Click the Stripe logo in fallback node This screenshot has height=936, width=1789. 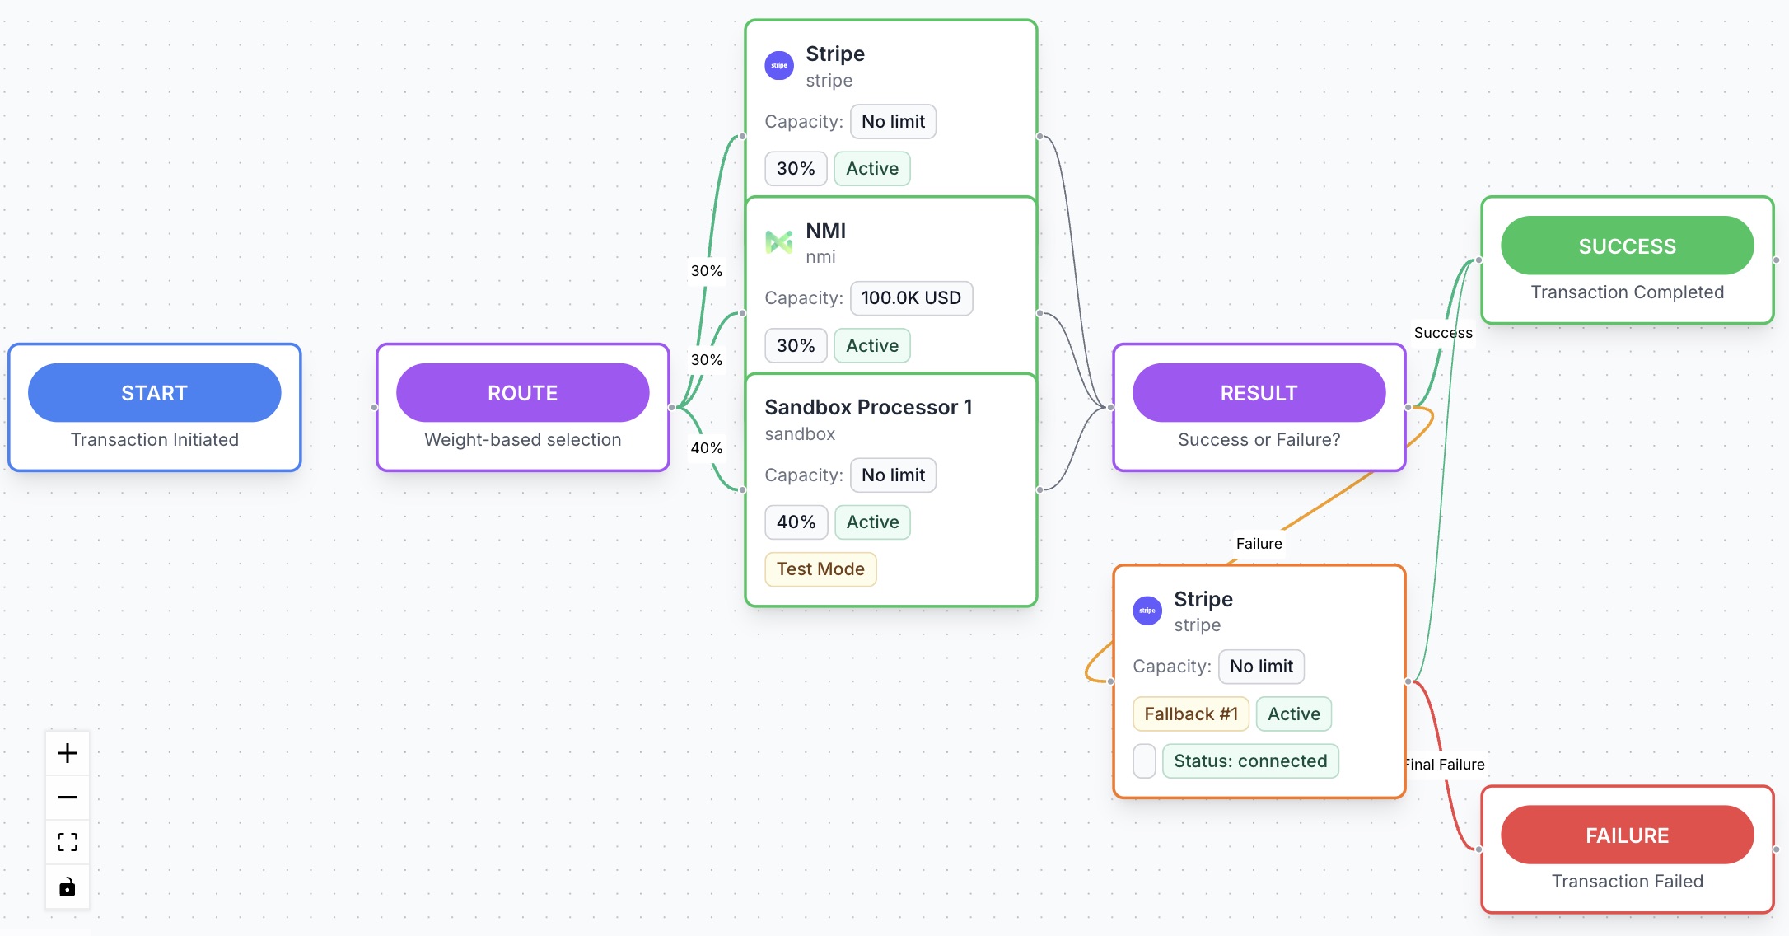pos(1147,611)
